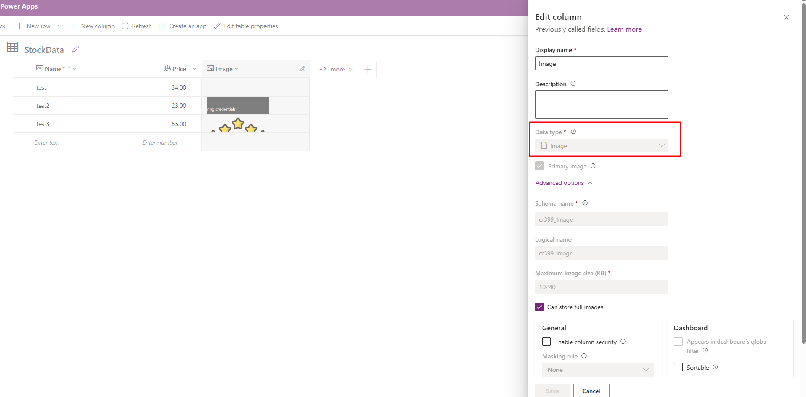
Task: Click the 34.00 price cell
Action: [x=170, y=87]
